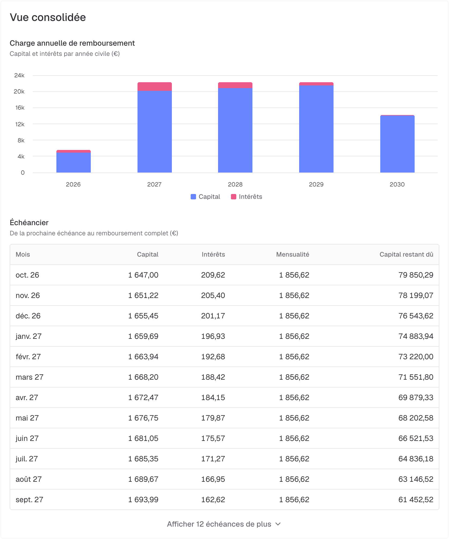Select the 'janv. 27' row label
The width and height of the screenshot is (449, 539).
click(x=28, y=336)
